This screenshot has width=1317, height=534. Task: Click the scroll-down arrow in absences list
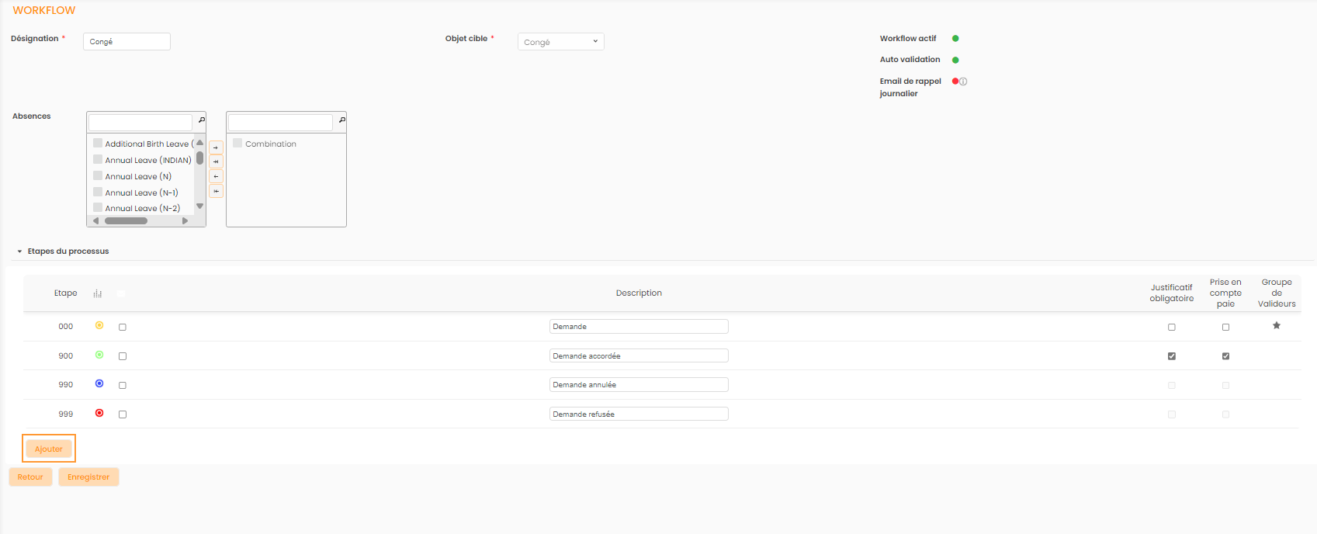point(199,206)
